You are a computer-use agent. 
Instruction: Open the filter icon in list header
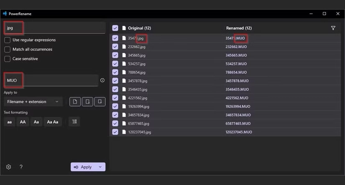tap(333, 28)
